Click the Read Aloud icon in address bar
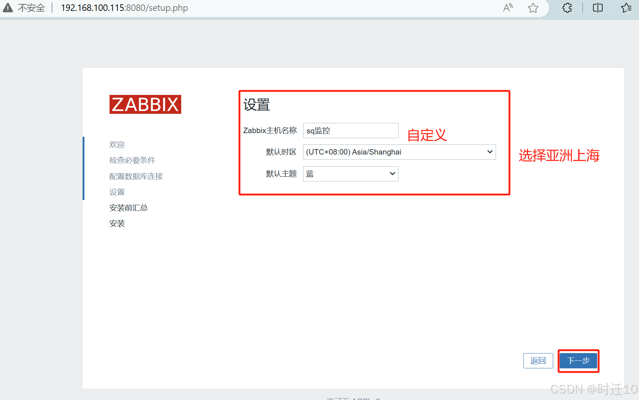This screenshot has height=400, width=639. [508, 8]
